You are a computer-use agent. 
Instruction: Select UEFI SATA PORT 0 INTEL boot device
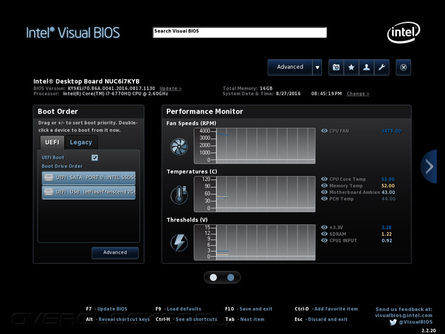pyautogui.click(x=88, y=178)
